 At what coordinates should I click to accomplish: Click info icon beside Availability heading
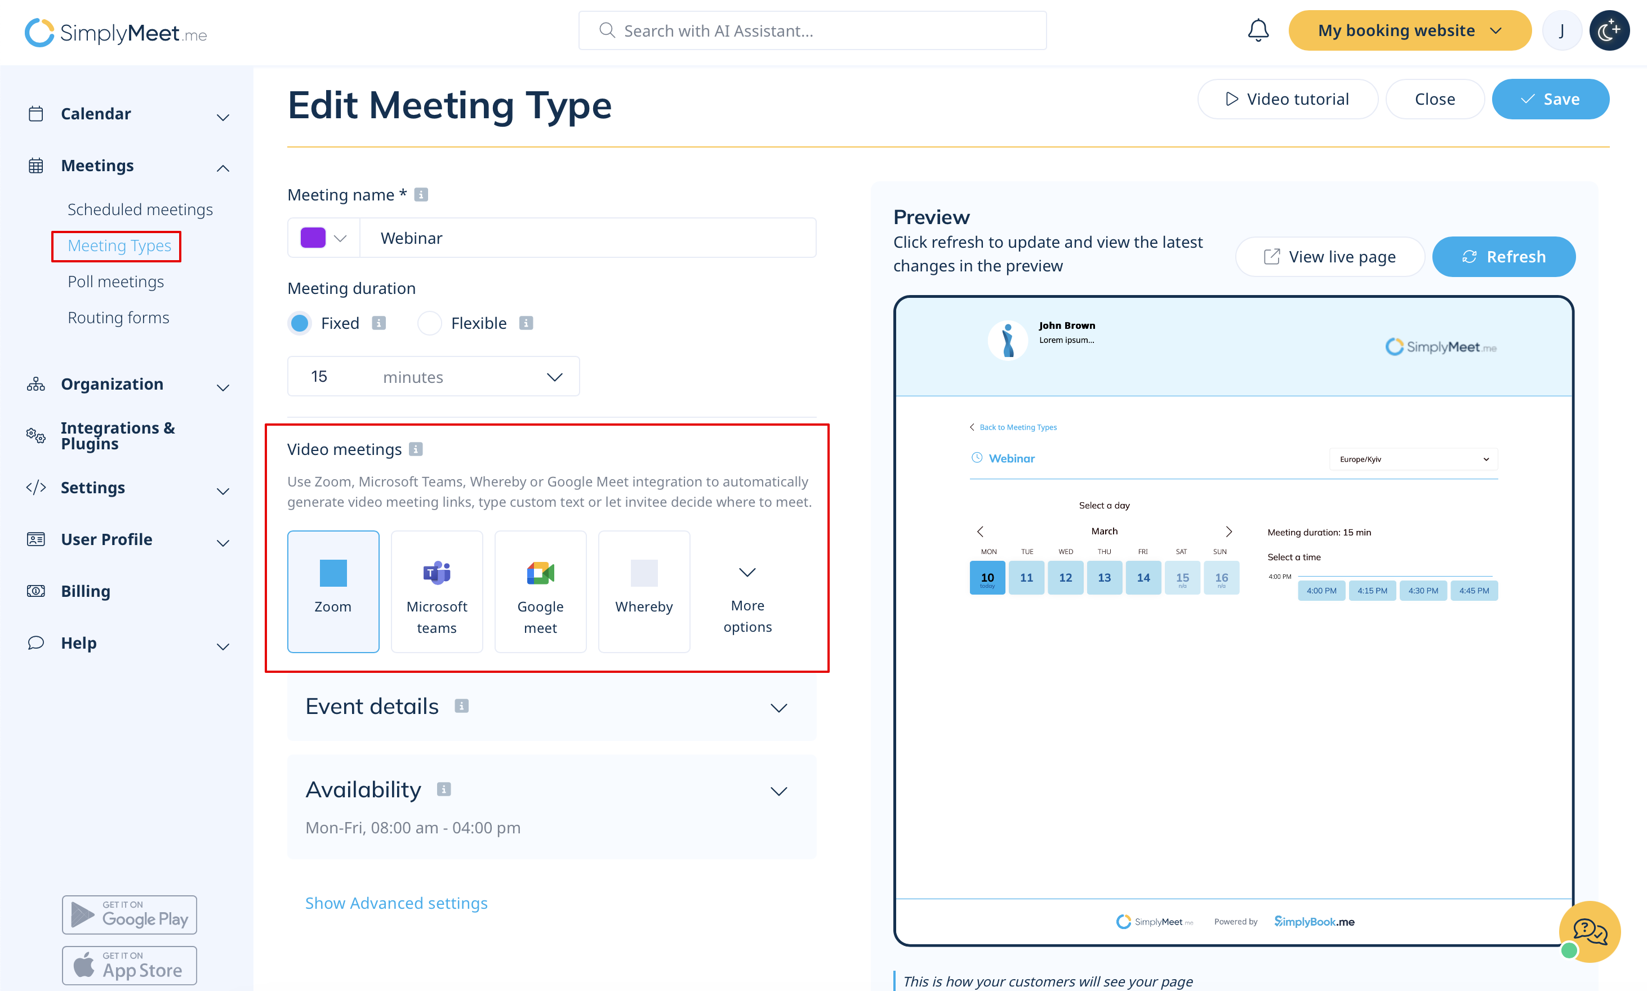click(x=443, y=789)
